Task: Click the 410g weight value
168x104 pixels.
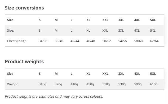Action: 74,84
